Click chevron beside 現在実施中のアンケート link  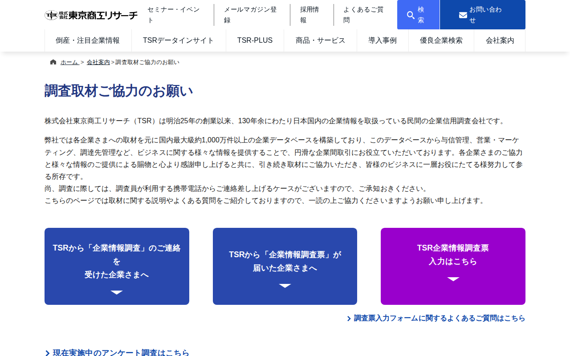tap(47, 353)
